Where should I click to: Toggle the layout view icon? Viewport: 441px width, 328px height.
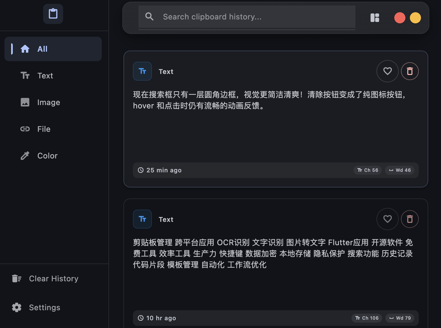[375, 18]
